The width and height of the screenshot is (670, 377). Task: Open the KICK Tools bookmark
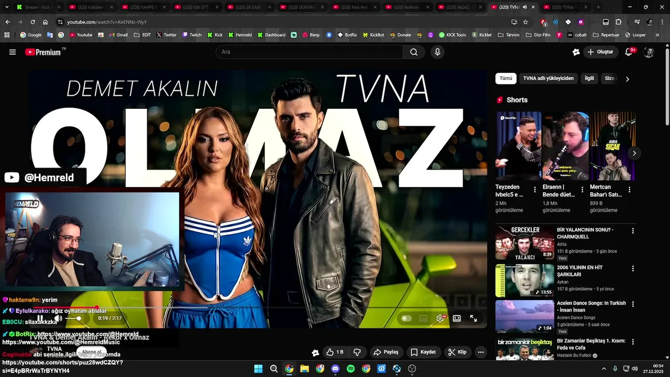452,35
